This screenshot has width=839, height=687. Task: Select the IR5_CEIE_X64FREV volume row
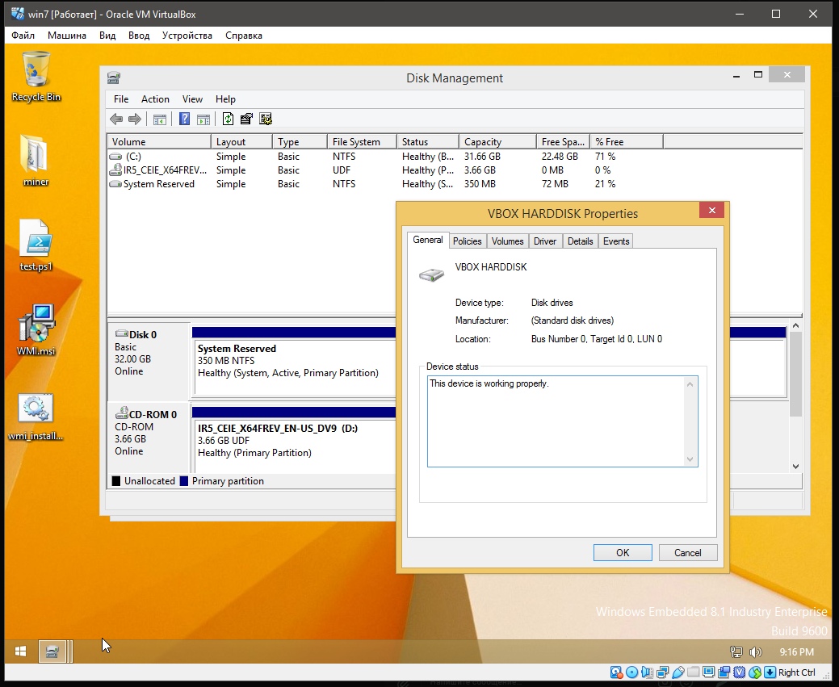click(x=455, y=170)
